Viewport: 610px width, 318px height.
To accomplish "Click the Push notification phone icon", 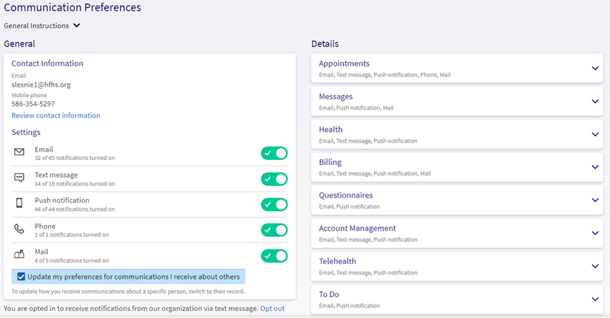I will click(20, 203).
